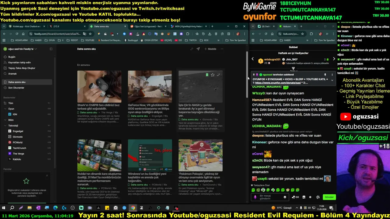Click the Madde add button
This screenshot has width=390, height=219.
tap(210, 49)
